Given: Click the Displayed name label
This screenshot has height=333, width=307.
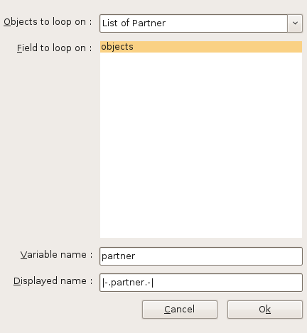Looking at the screenshot, I should (x=53, y=281).
